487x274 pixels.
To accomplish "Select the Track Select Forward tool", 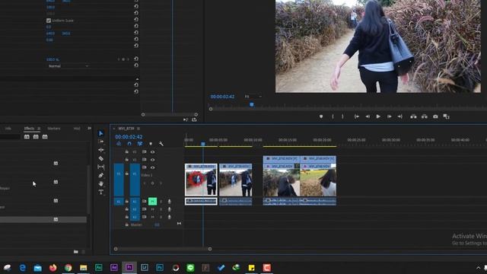I will click(x=101, y=142).
